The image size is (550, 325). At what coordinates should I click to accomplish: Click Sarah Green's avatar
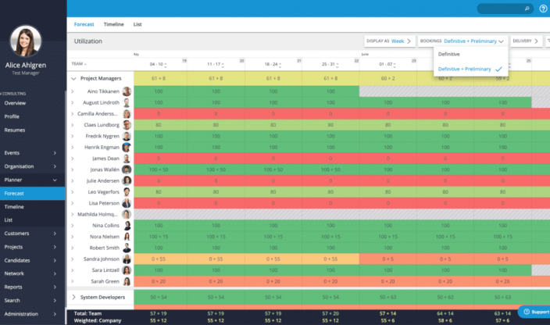[127, 281]
